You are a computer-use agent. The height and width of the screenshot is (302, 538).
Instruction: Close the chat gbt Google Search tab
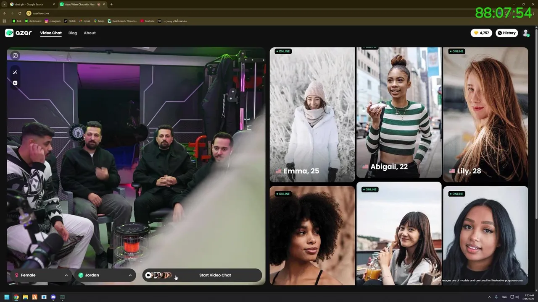[54, 4]
